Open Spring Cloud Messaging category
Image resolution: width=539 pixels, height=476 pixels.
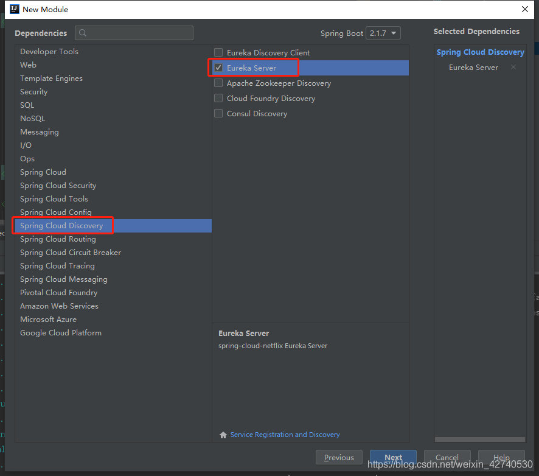113,279
